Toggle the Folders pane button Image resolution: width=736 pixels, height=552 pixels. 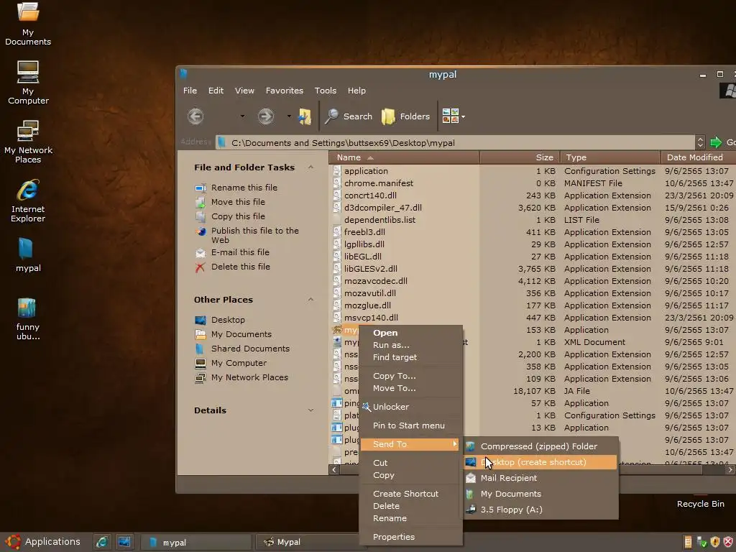pyautogui.click(x=406, y=116)
